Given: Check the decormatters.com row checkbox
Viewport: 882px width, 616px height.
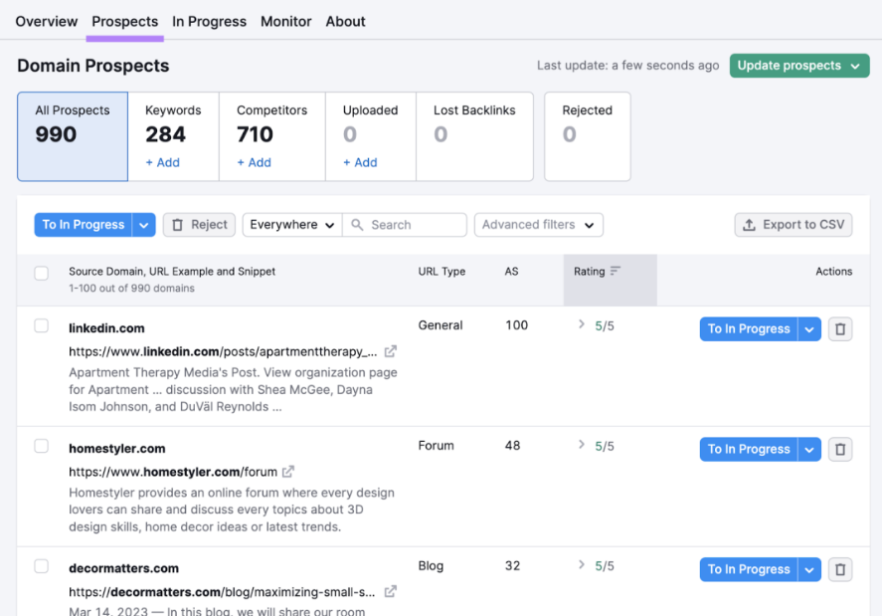Looking at the screenshot, I should (x=41, y=566).
